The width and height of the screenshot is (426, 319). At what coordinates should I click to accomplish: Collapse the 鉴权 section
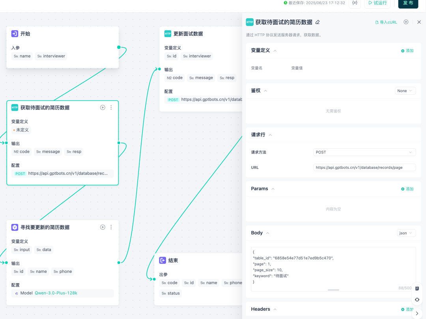(x=265, y=91)
